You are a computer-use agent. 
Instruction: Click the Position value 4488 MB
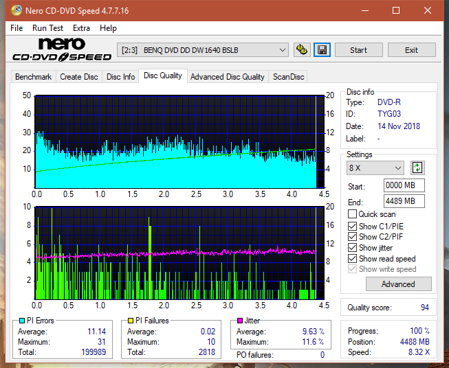click(415, 342)
